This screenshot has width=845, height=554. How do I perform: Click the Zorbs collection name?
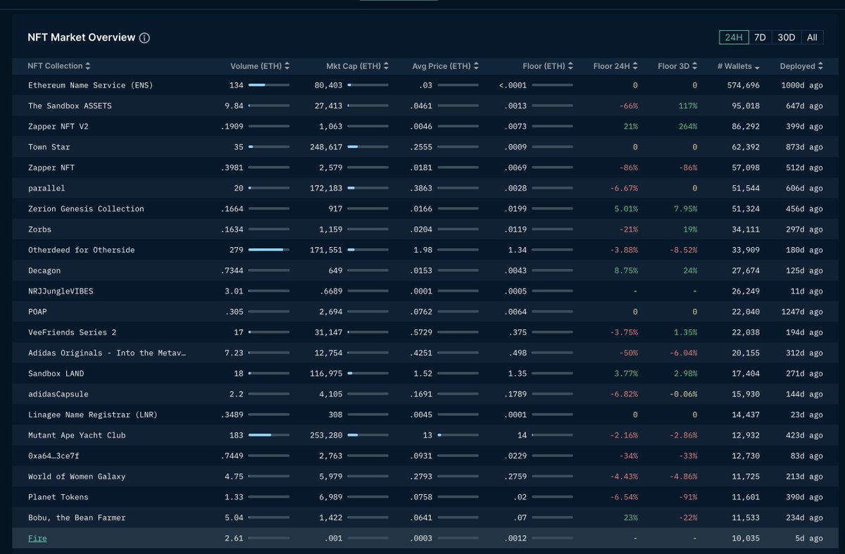pos(39,229)
